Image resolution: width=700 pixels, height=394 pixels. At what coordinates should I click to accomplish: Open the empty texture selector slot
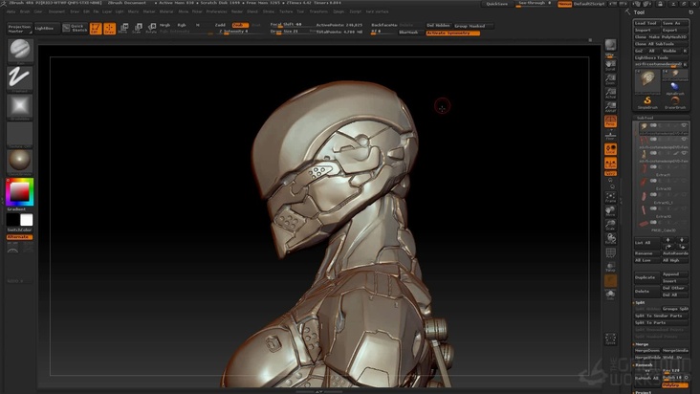click(x=20, y=134)
